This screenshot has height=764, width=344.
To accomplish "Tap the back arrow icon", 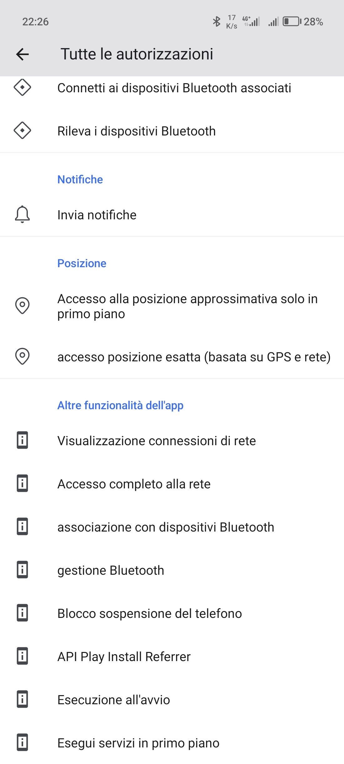I will 23,54.
